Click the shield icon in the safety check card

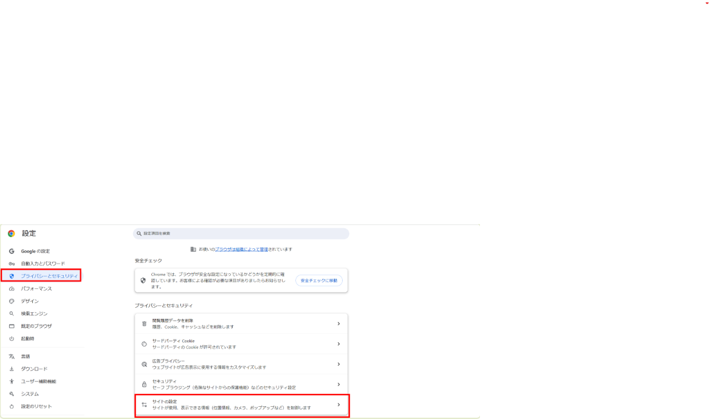[x=143, y=280]
